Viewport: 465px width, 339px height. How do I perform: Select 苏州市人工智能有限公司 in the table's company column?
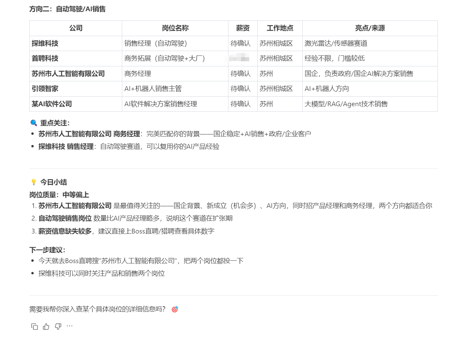coord(68,74)
